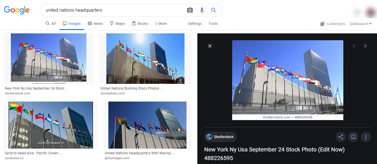Open Collections

tap(333, 24)
